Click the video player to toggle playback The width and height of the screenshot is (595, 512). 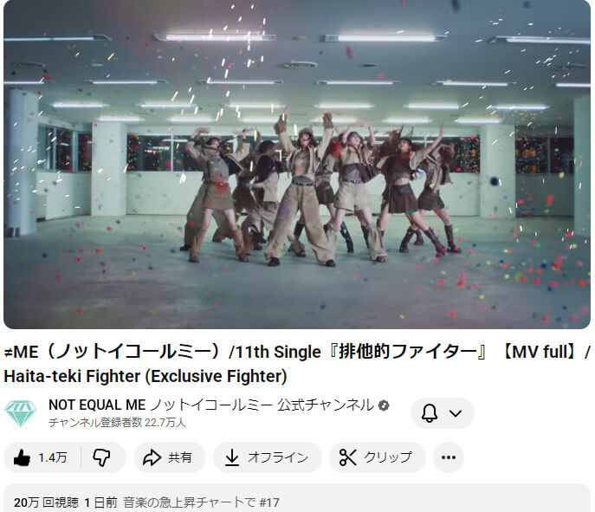tap(297, 165)
